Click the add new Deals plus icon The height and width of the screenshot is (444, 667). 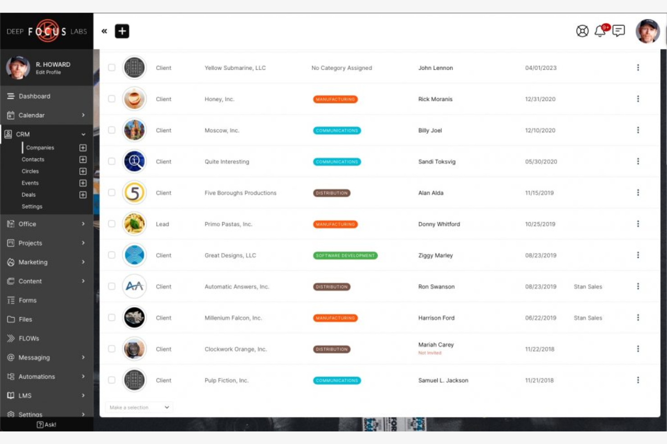[x=82, y=194]
